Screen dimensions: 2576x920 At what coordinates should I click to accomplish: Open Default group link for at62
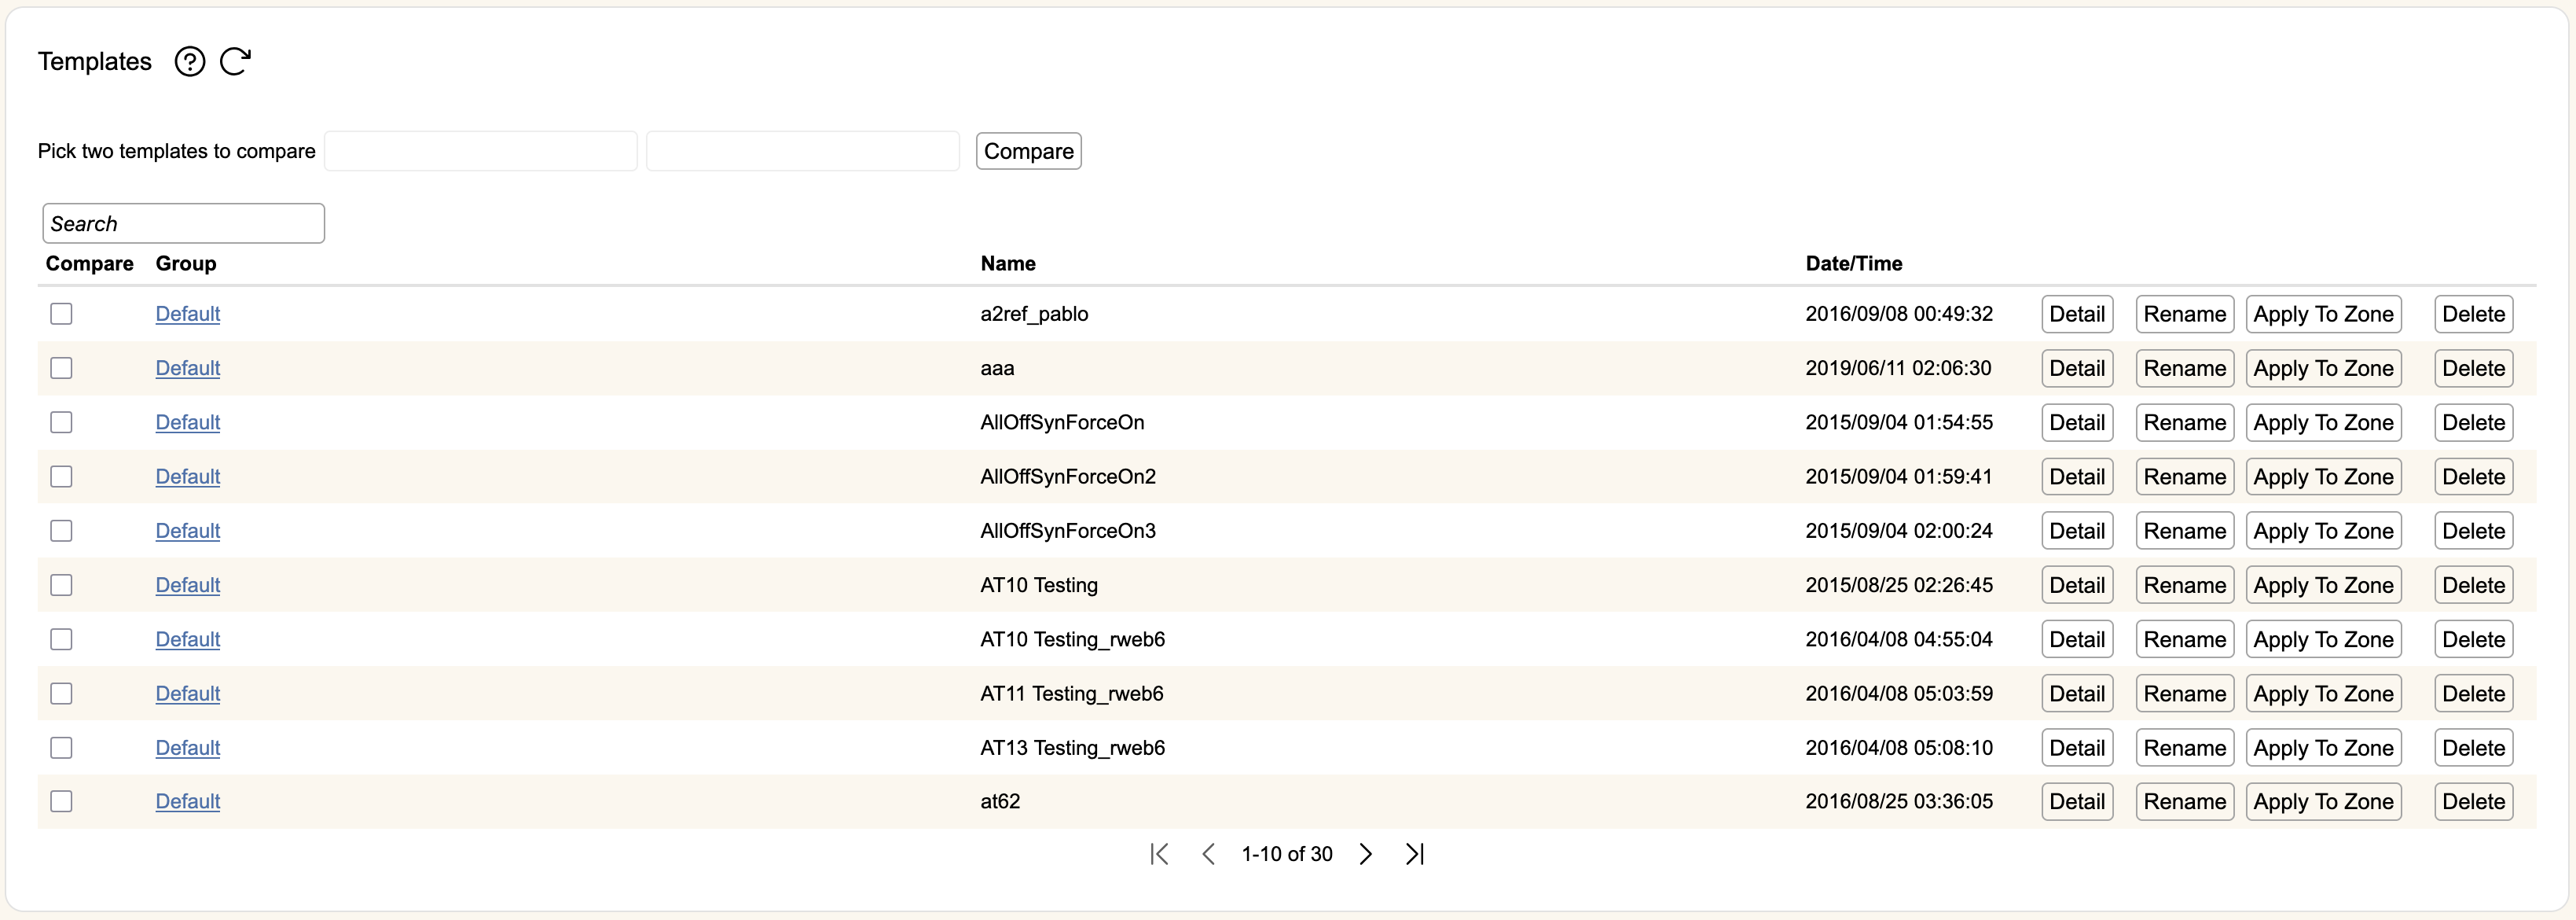click(188, 802)
